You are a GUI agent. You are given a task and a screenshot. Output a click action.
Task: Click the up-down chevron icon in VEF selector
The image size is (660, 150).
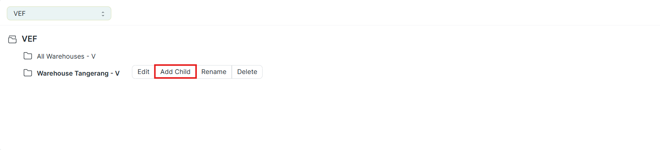click(103, 14)
